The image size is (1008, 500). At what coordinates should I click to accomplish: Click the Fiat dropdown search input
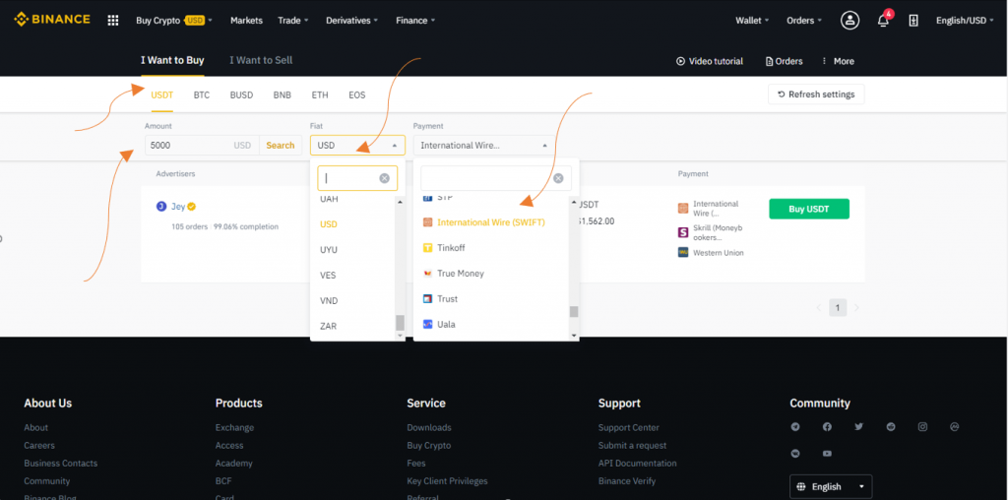[357, 178]
